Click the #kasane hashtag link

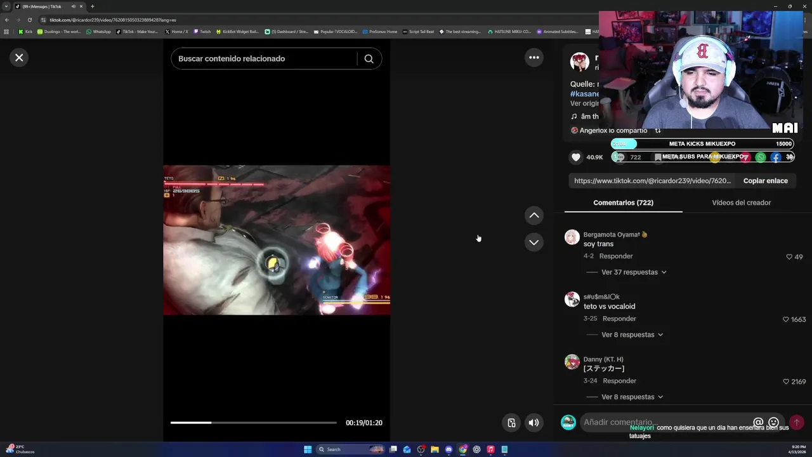click(584, 94)
